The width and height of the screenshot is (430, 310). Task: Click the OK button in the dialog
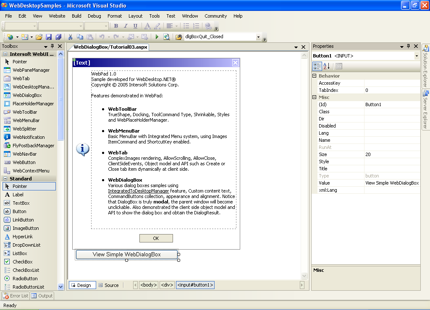tap(156, 238)
